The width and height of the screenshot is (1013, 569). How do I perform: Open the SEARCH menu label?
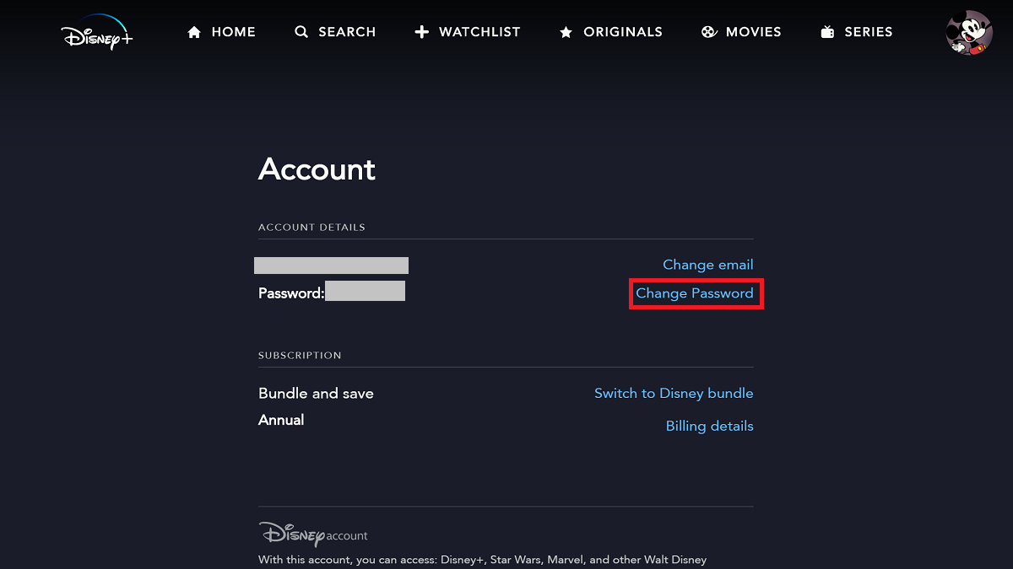click(347, 32)
